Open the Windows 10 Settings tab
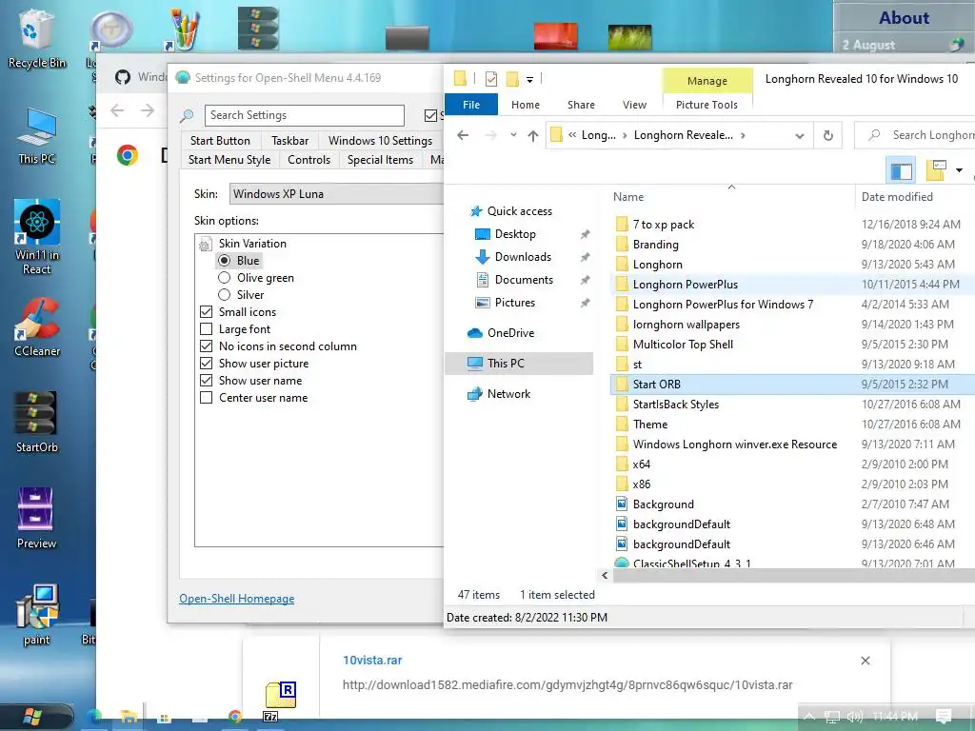Image resolution: width=975 pixels, height=731 pixels. pos(380,141)
